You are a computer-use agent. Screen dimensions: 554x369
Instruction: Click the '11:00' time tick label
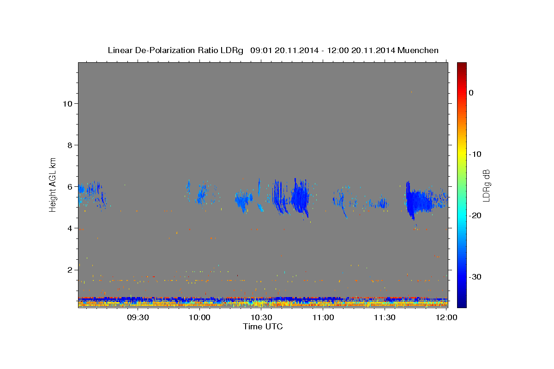tap(323, 317)
